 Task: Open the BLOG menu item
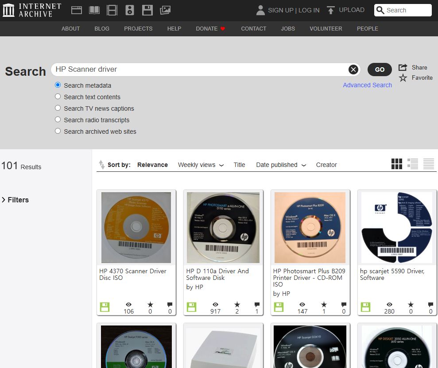pos(102,29)
